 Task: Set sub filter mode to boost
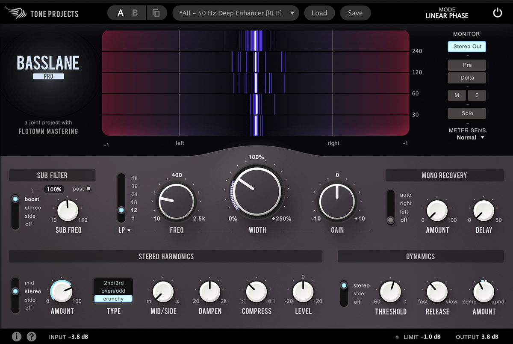[32, 199]
